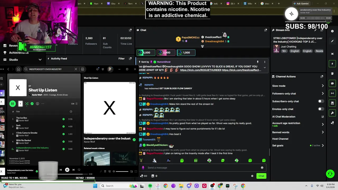Pop out the Chat panel
The image size is (338, 190).
(266, 30)
